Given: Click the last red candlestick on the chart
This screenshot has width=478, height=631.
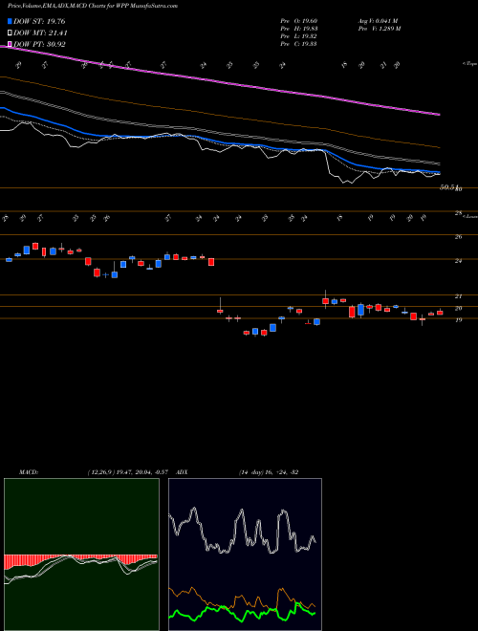Looking at the screenshot, I should click(440, 313).
